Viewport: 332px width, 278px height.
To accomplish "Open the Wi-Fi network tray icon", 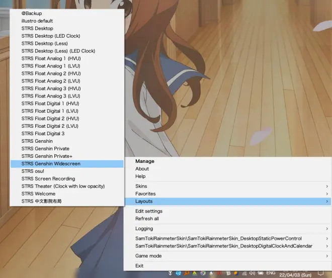I will (244, 273).
